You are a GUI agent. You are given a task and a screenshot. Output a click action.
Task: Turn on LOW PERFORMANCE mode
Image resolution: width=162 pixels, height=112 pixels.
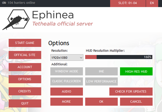click(101, 81)
